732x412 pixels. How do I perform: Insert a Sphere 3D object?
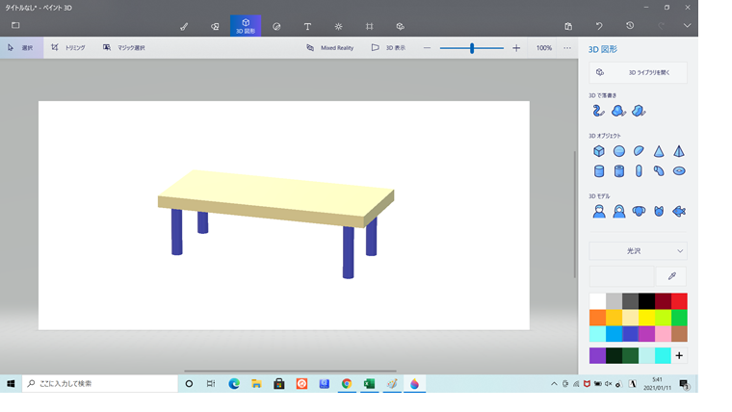[x=619, y=151]
